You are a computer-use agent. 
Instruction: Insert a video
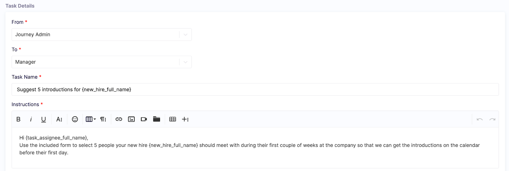(144, 119)
